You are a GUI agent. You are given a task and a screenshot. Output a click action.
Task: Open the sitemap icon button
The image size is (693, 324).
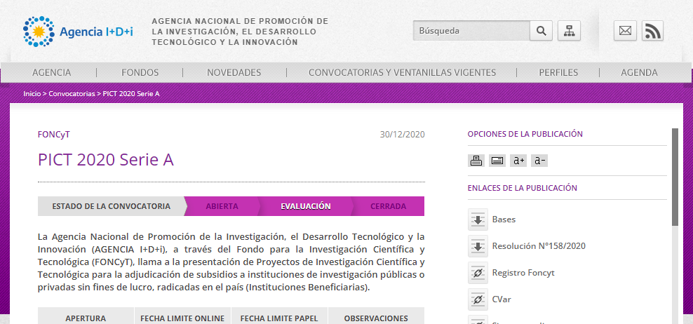pyautogui.click(x=570, y=31)
